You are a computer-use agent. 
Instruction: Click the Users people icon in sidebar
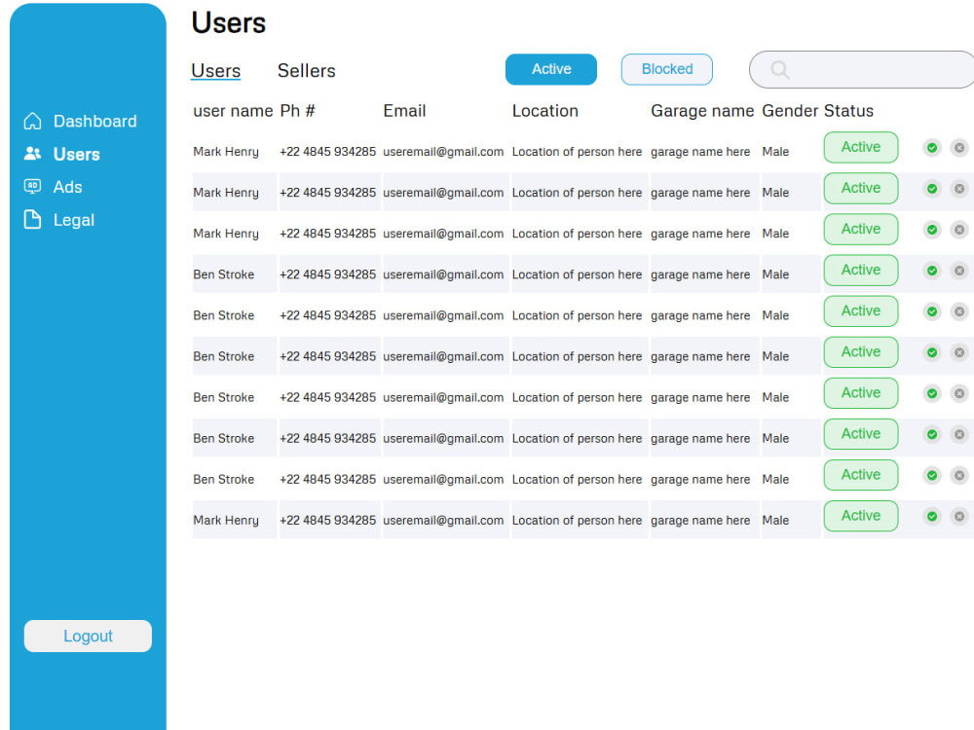(x=32, y=154)
